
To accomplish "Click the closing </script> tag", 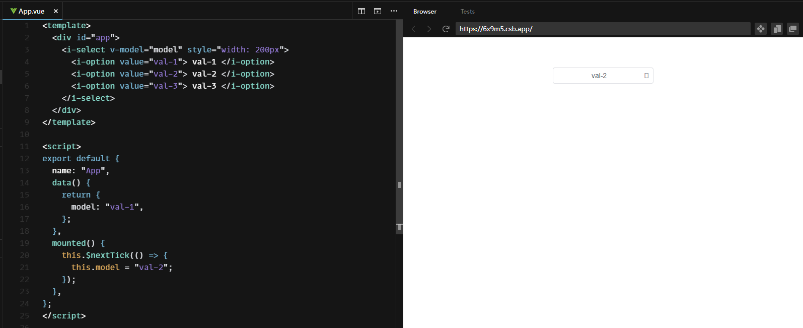I will [x=64, y=316].
